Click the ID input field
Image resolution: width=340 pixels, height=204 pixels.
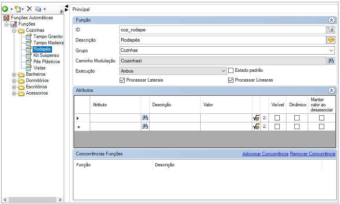point(222,30)
